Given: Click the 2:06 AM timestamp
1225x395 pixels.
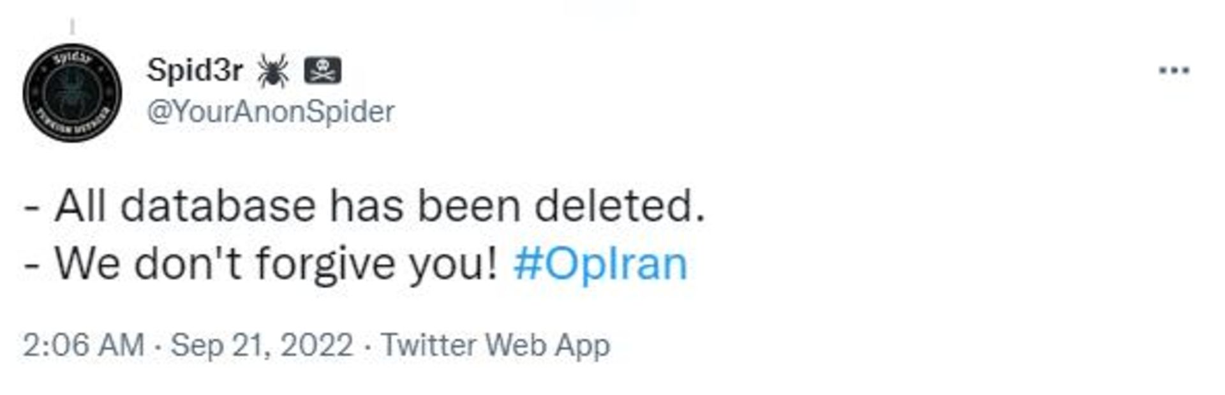Looking at the screenshot, I should coord(84,345).
